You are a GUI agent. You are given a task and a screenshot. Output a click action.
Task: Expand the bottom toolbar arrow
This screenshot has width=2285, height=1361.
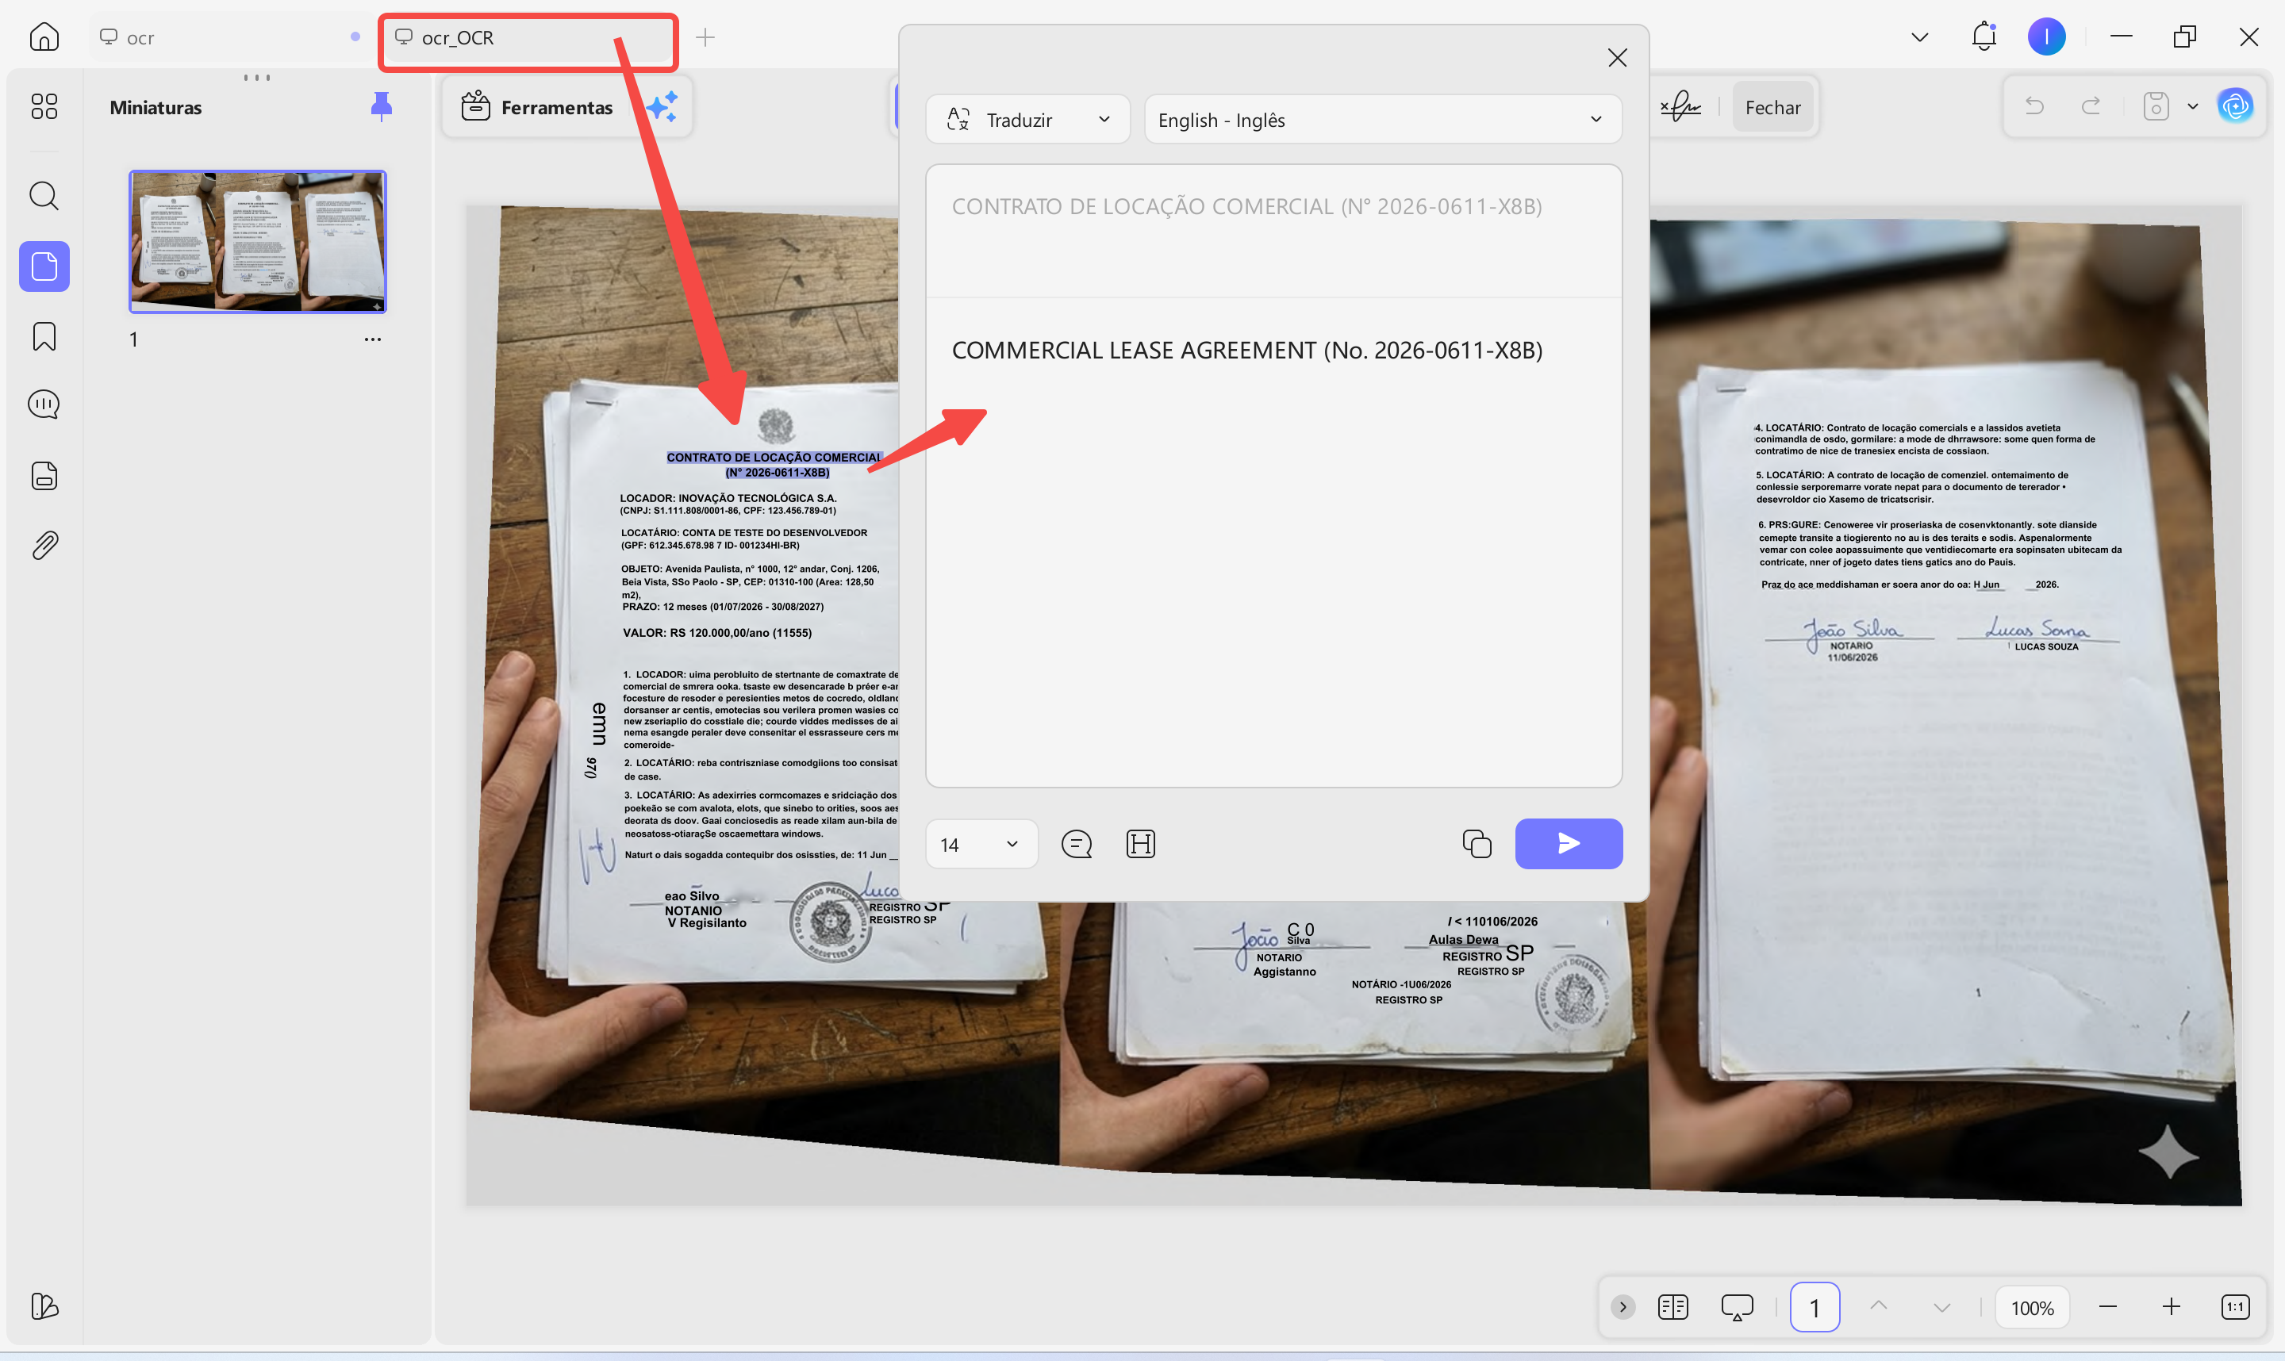pos(1623,1307)
